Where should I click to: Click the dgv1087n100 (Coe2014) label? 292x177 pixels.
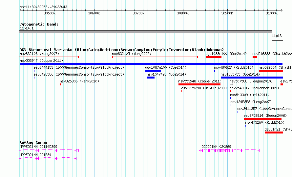click(166, 67)
